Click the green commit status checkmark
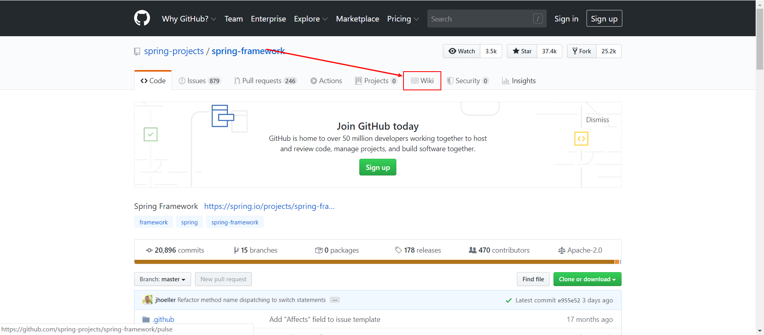764x335 pixels. 509,300
